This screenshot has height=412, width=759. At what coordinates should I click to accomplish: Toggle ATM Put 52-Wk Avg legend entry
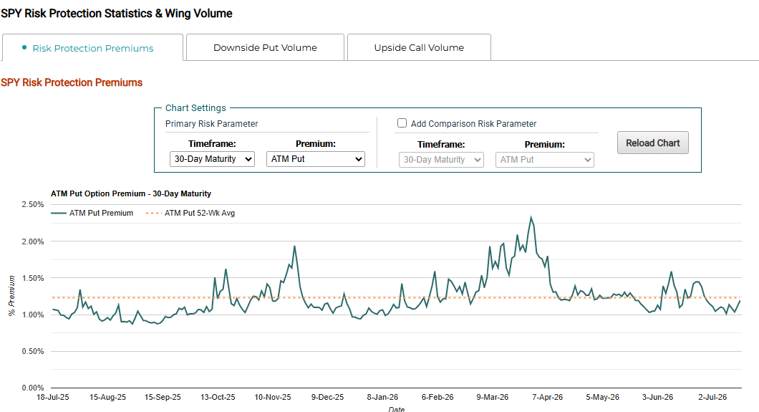pyautogui.click(x=190, y=213)
